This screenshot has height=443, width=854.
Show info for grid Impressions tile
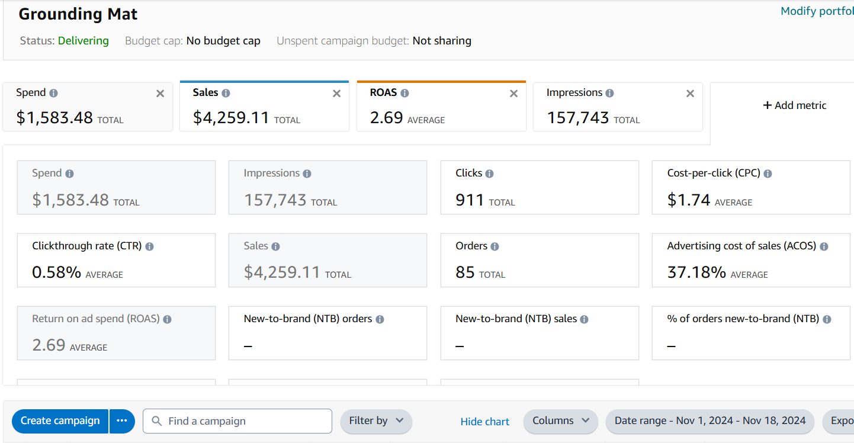[307, 174]
